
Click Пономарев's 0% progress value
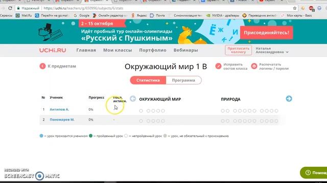(91, 120)
